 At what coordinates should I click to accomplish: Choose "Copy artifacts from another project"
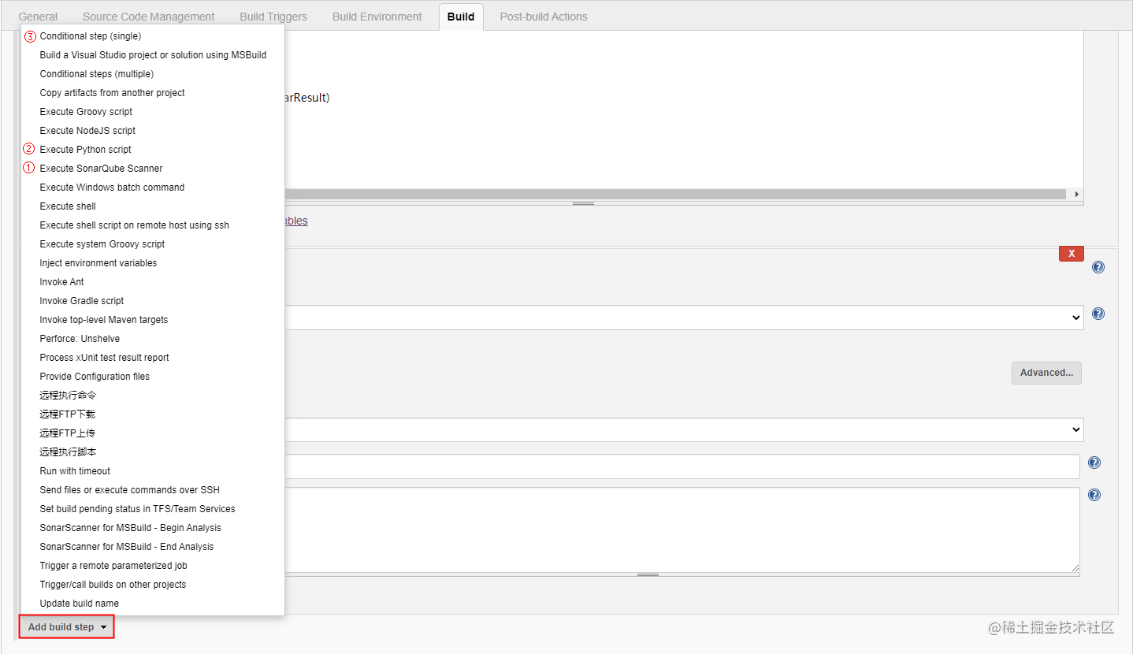[112, 92]
